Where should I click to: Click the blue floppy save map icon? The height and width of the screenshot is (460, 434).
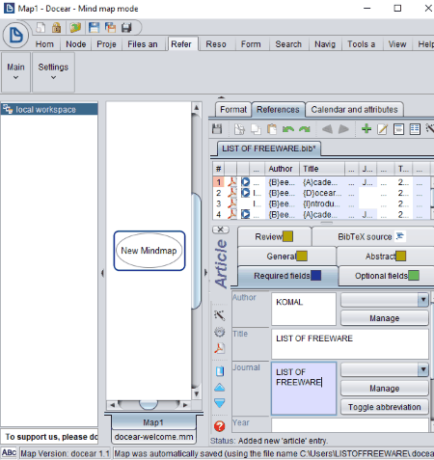[94, 28]
